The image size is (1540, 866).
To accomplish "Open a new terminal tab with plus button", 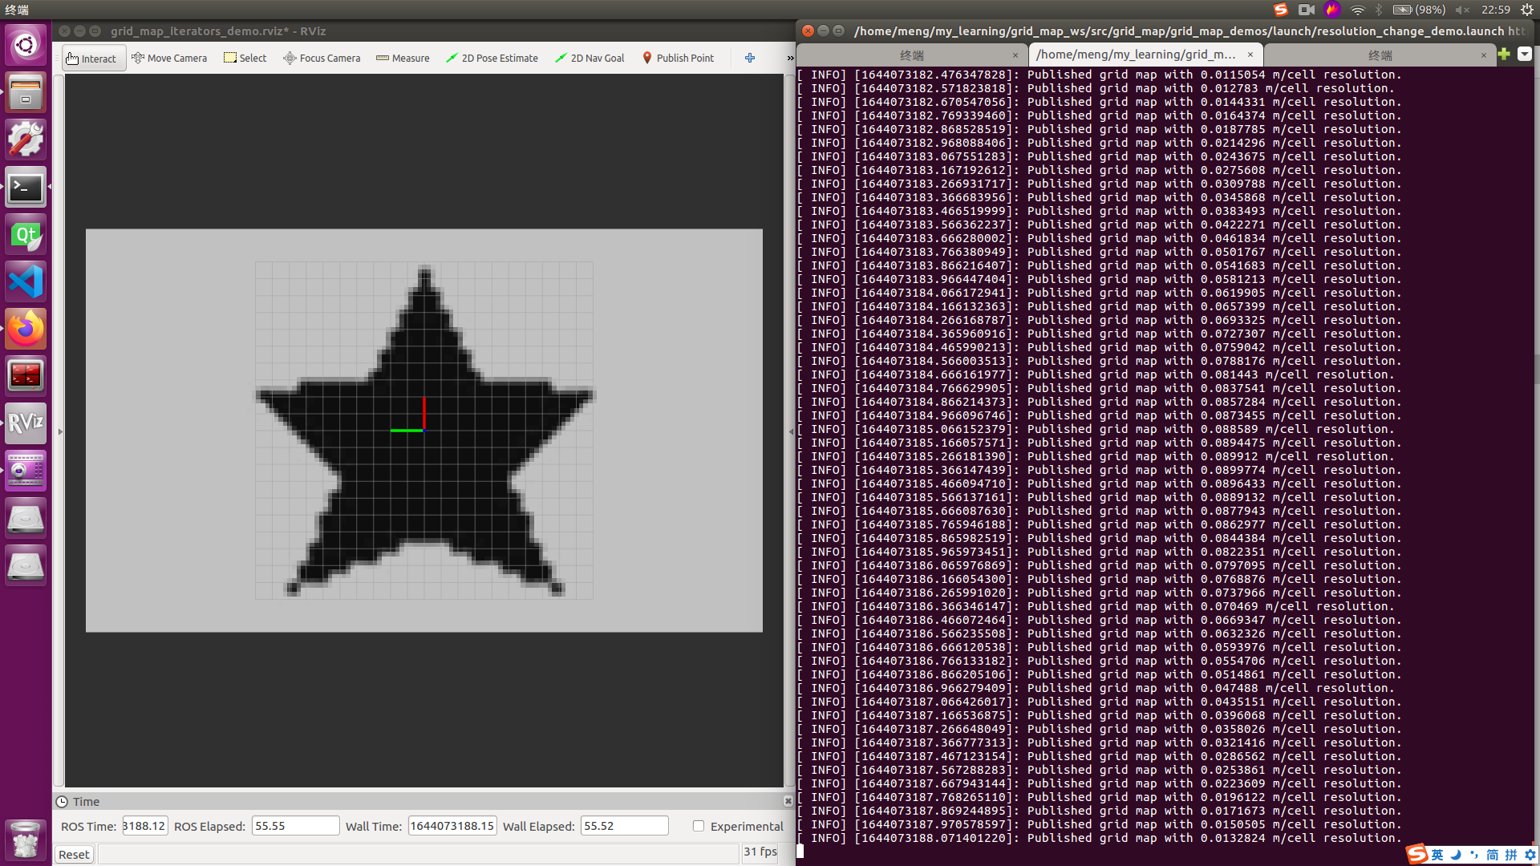I will (x=1503, y=55).
